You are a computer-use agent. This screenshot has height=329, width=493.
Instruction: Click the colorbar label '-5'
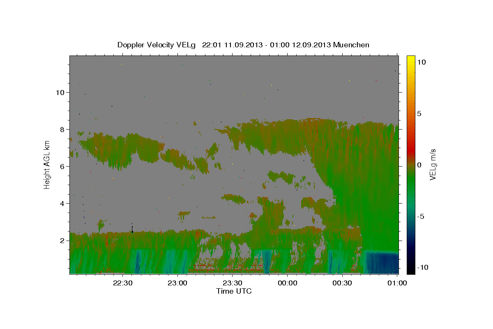point(421,216)
